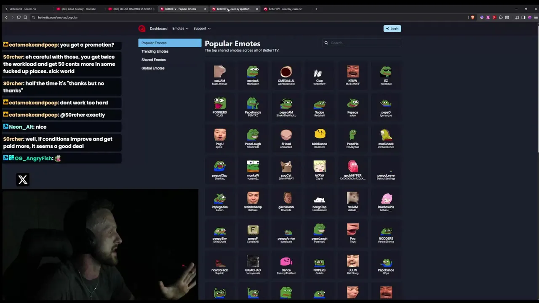
Task: Expand the Support dropdown menu
Action: pos(202,29)
